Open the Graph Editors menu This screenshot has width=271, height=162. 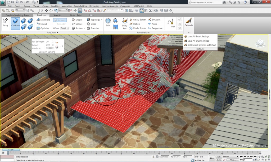coord(80,6)
